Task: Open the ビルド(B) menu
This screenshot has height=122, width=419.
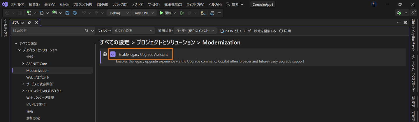Action: (102, 4)
